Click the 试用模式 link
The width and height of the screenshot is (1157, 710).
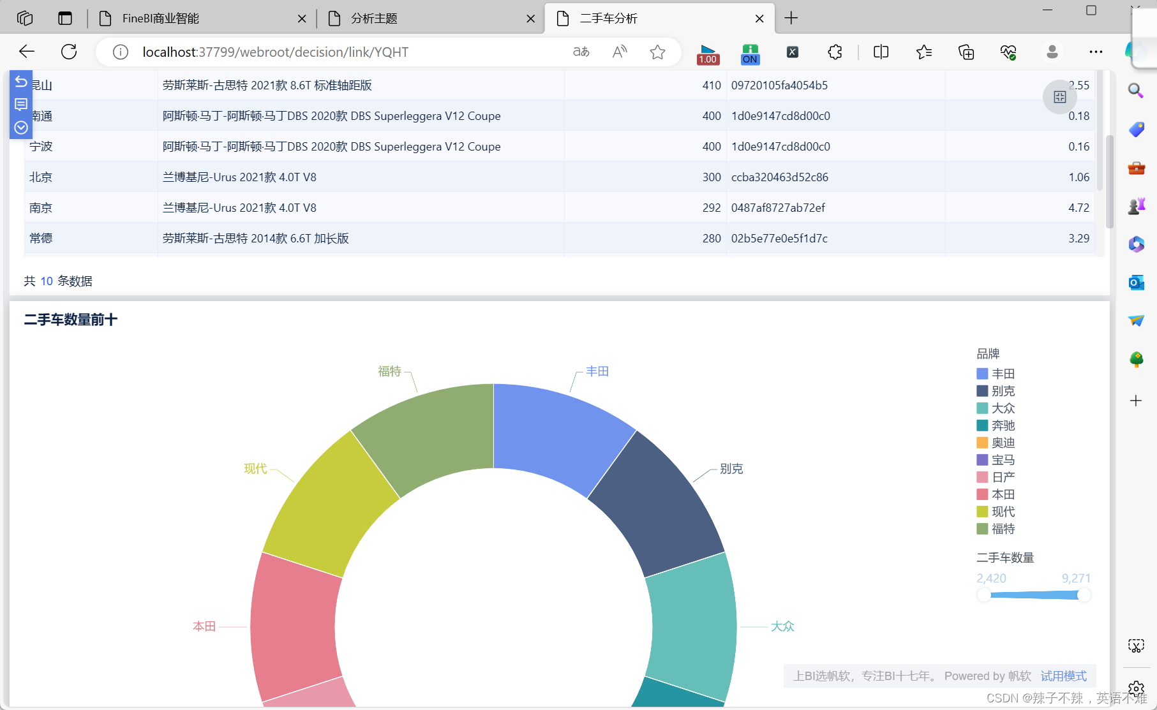1064,676
